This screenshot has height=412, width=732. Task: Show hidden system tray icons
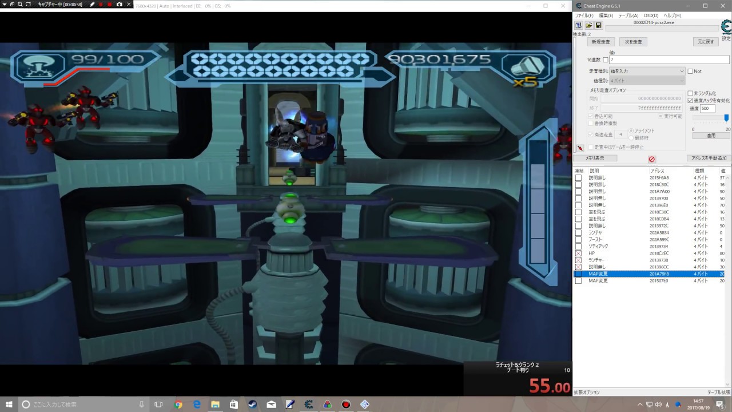click(x=640, y=405)
